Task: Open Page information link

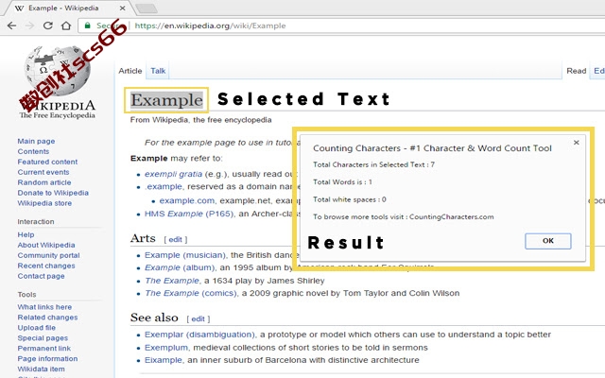Action: pyautogui.click(x=47, y=359)
